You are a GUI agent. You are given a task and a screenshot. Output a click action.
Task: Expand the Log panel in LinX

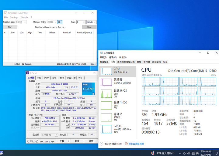(x=93, y=64)
